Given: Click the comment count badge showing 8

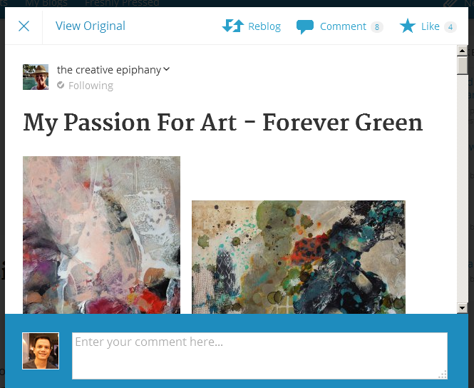Looking at the screenshot, I should 376,27.
